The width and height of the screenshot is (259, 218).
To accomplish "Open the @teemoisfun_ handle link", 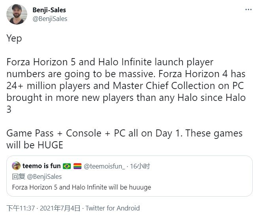I will pos(104,166).
